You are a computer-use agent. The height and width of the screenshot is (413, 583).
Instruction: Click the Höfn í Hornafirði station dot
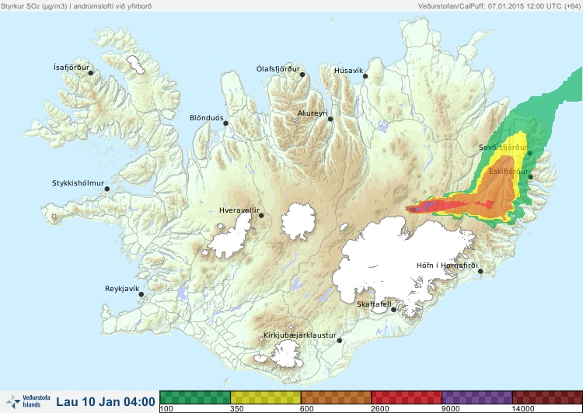[480, 272]
